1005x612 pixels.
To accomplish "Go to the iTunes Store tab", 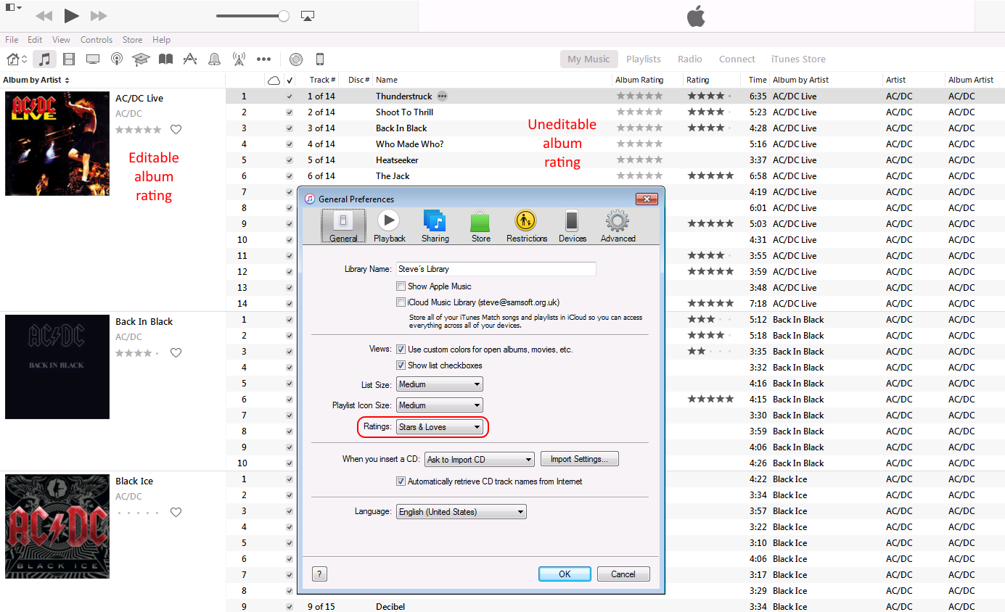I will coord(798,59).
